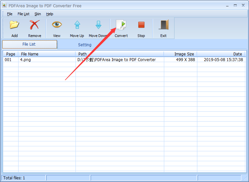
Task: Click the Add folder icon
Action: [14, 25]
